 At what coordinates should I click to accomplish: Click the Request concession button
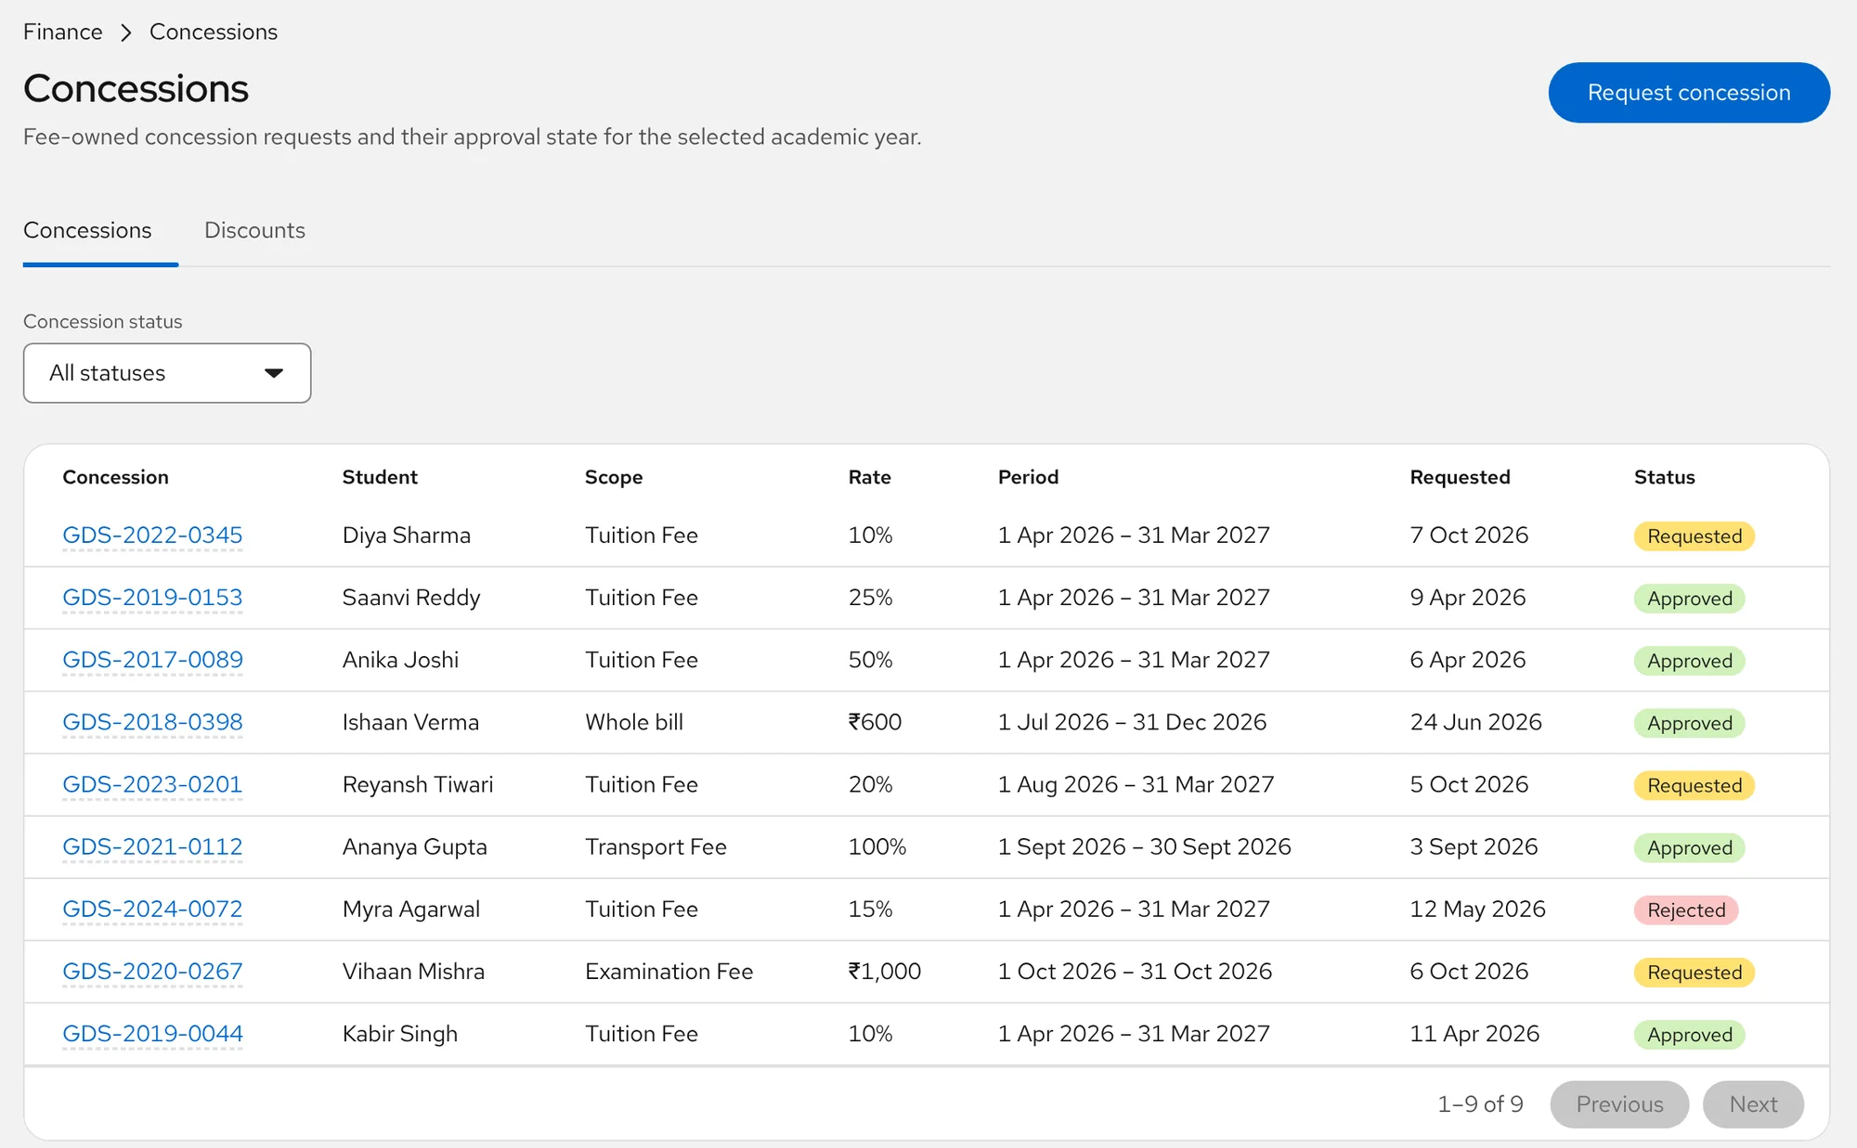[1689, 93]
